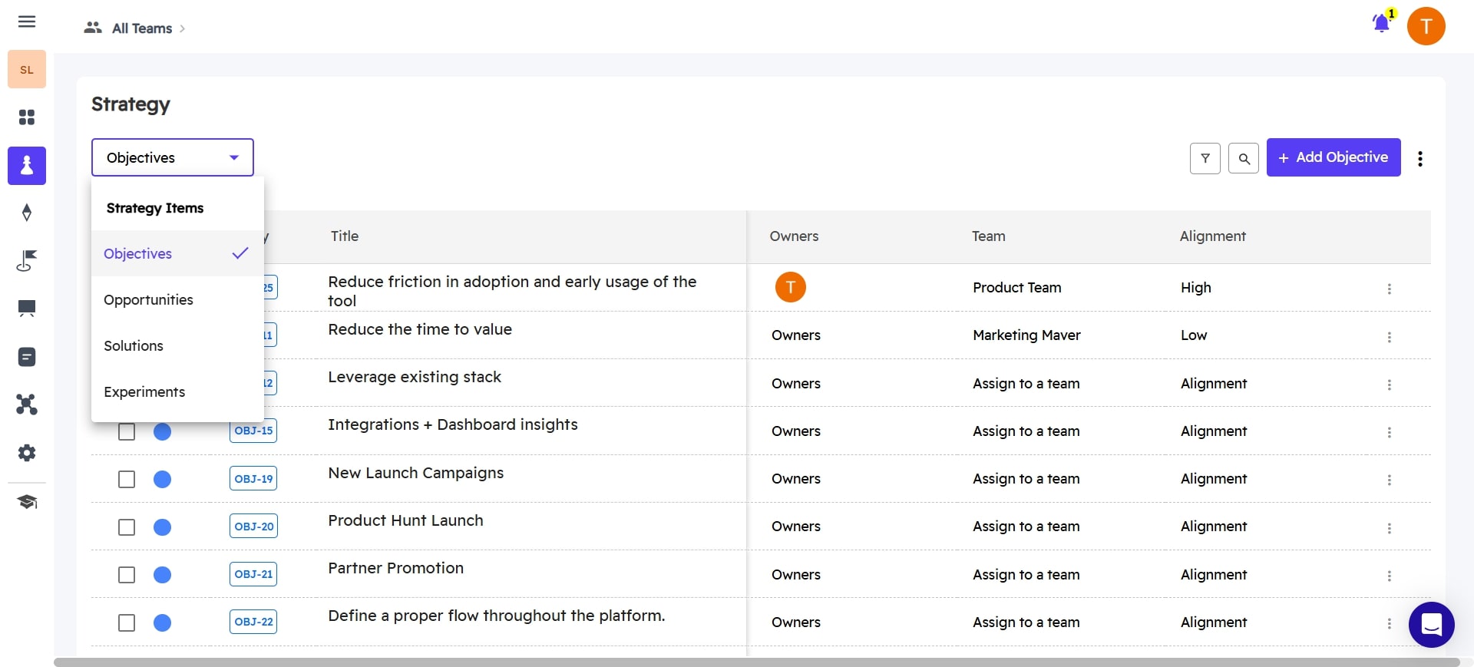The width and height of the screenshot is (1474, 667).
Task: Open the presentation board sidebar icon
Action: [27, 309]
